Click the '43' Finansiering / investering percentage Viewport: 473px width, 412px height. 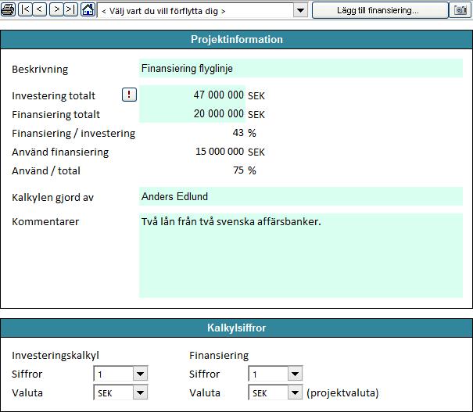238,133
